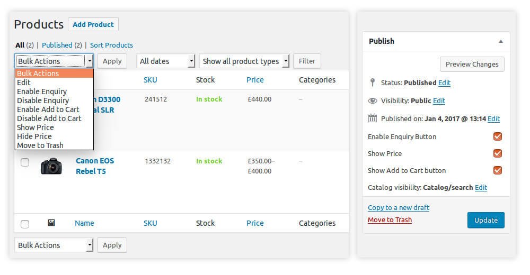Choose Show Price bulk action
Screen dimensions: 530x275
coord(54,127)
